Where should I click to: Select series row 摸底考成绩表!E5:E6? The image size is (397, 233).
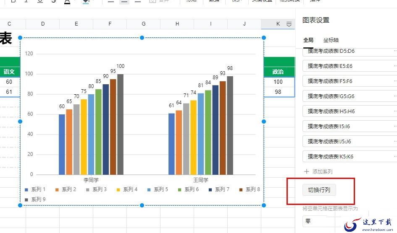[x=350, y=66]
